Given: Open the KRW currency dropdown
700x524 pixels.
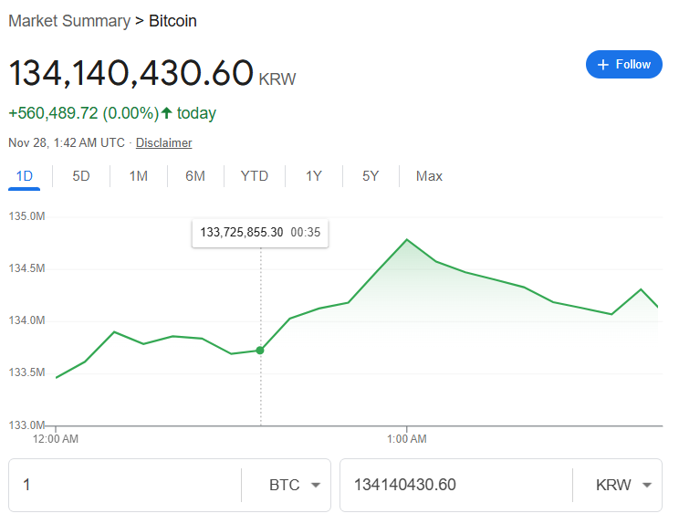Looking at the screenshot, I should click(623, 485).
